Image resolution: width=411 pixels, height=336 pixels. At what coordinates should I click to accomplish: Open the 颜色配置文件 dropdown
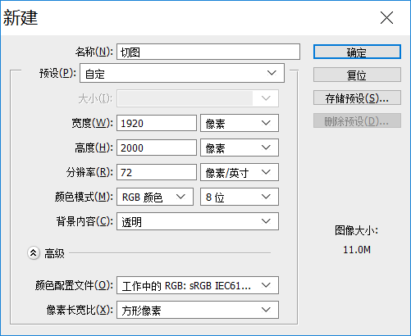198,285
